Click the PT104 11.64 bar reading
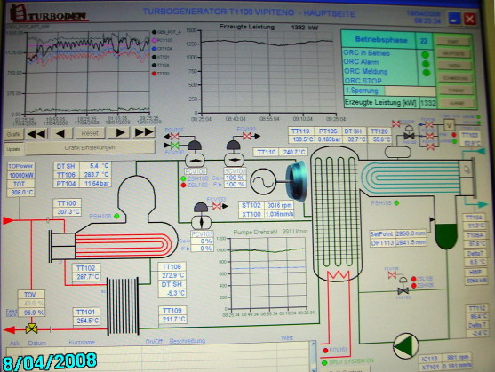This screenshot has width=495, height=372. coord(95,184)
